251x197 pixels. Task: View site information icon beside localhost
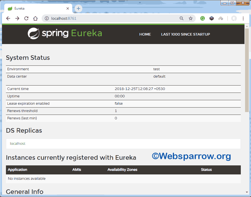(x=47, y=19)
